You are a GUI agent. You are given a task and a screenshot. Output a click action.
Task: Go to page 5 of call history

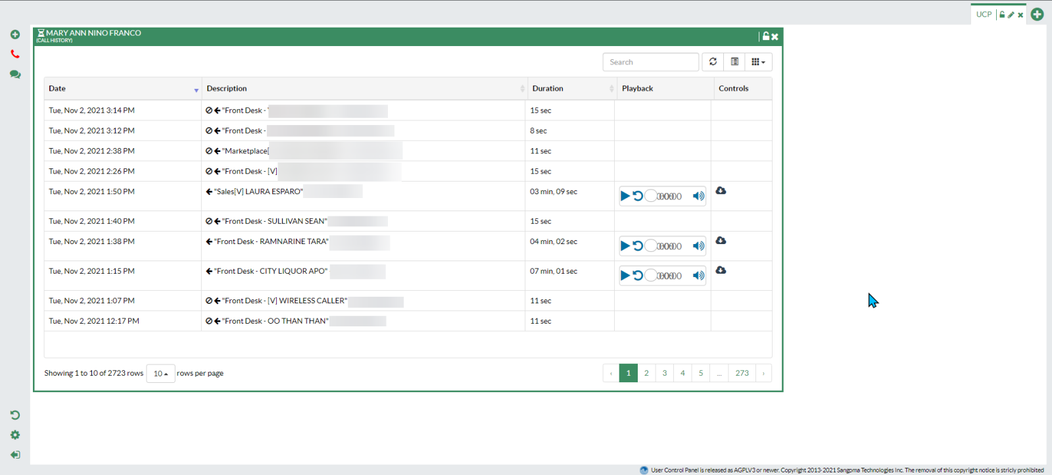click(x=701, y=373)
